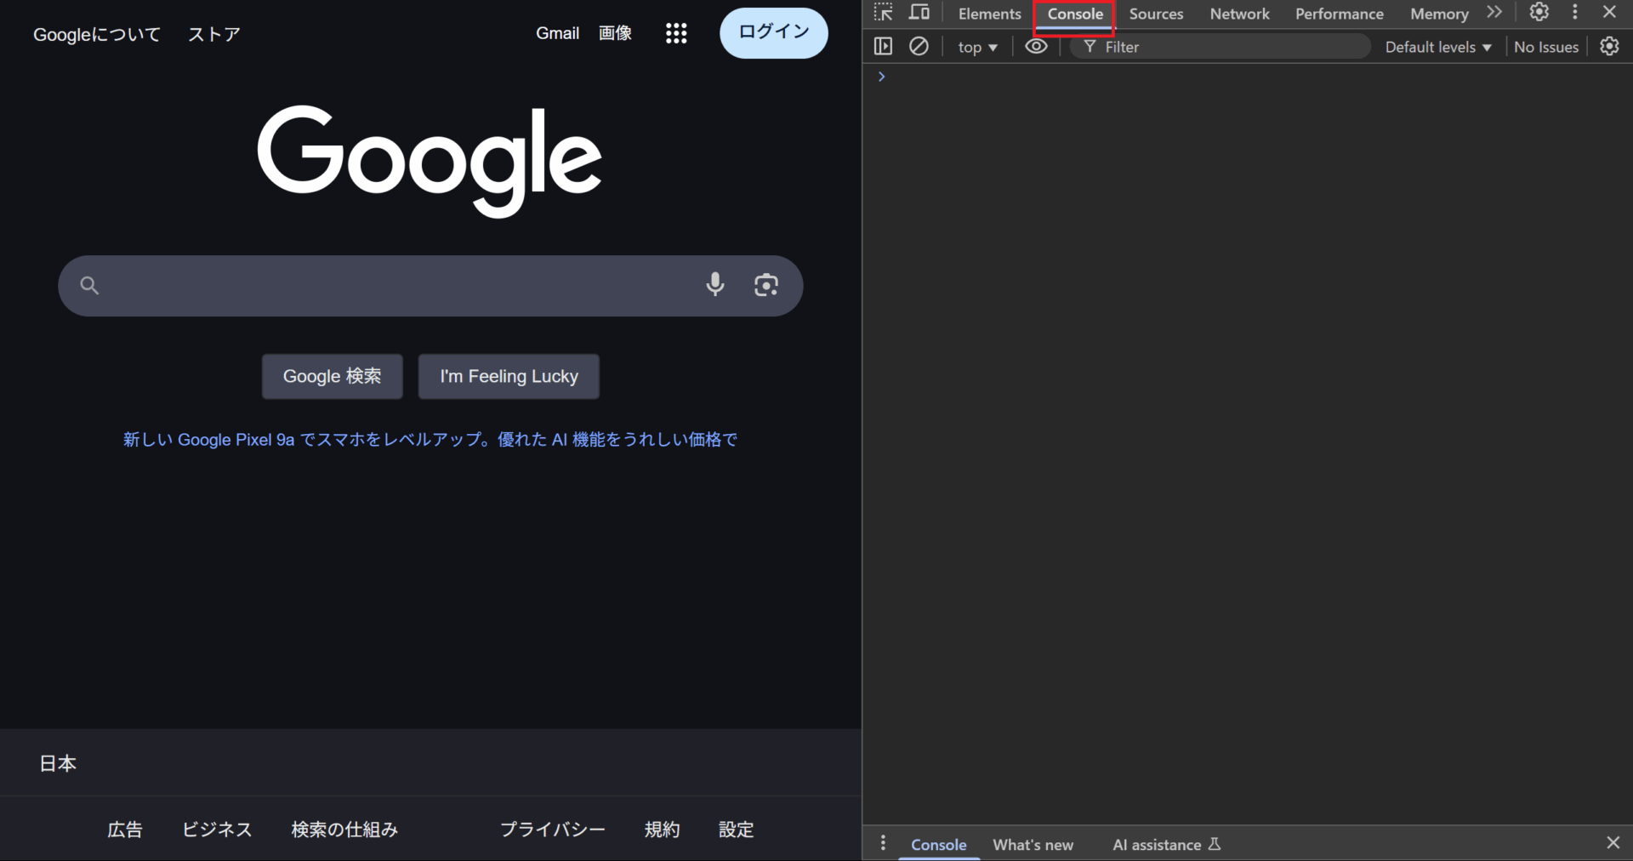Click the funnel filter icon in the console
1633x861 pixels.
point(1090,47)
